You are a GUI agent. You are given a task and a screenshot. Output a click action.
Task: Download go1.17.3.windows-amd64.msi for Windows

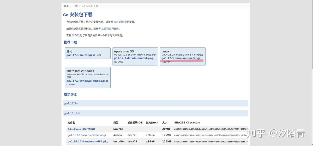(87, 81)
